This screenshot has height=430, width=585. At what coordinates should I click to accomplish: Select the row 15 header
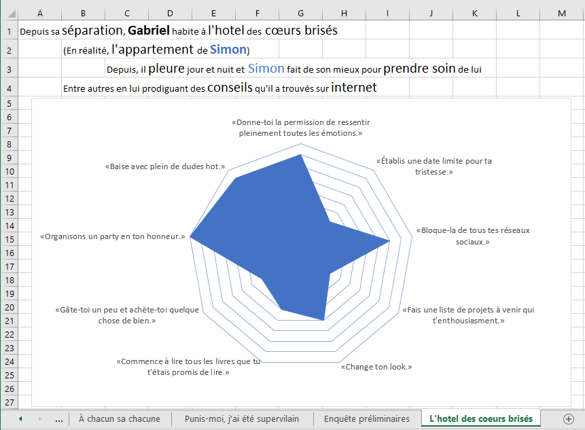click(x=9, y=239)
